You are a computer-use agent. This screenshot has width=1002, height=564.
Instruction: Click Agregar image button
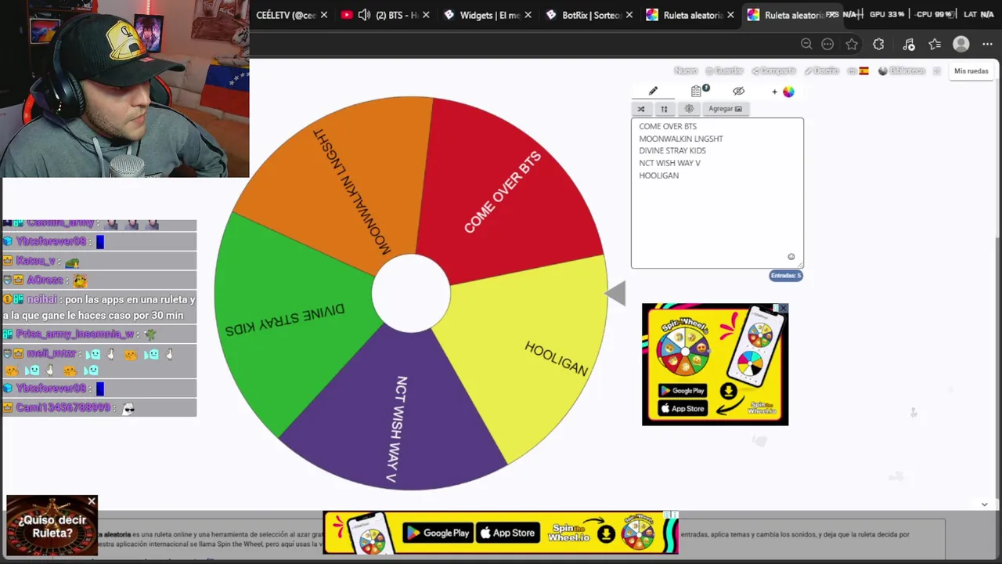click(725, 109)
